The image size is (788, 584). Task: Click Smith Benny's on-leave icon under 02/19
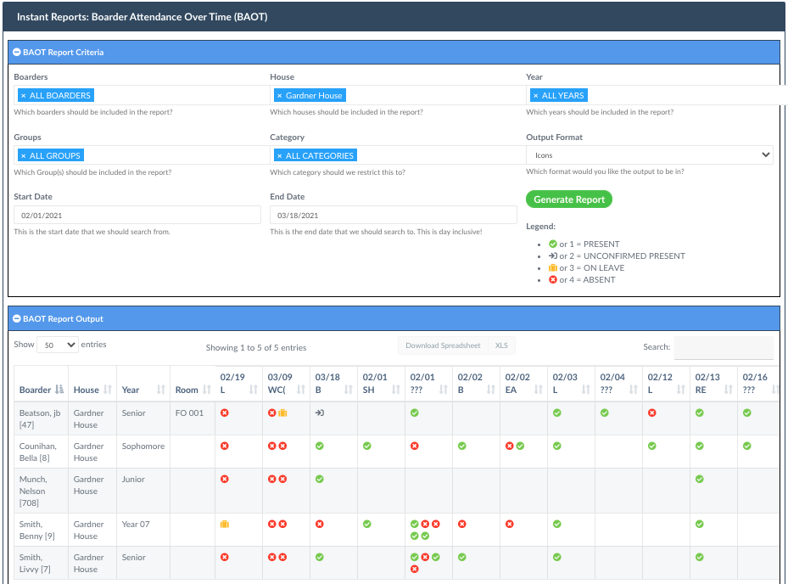pos(225,524)
